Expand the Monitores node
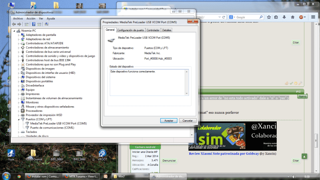This screenshot has height=180, width=320. pyautogui.click(x=18, y=103)
